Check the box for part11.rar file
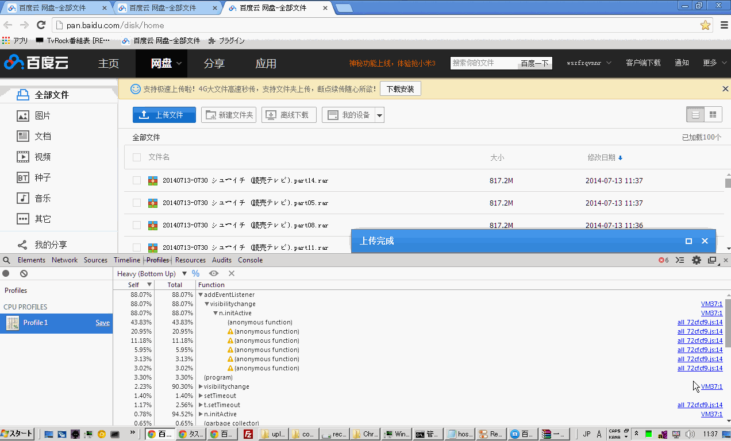This screenshot has height=441, width=731. 137,247
